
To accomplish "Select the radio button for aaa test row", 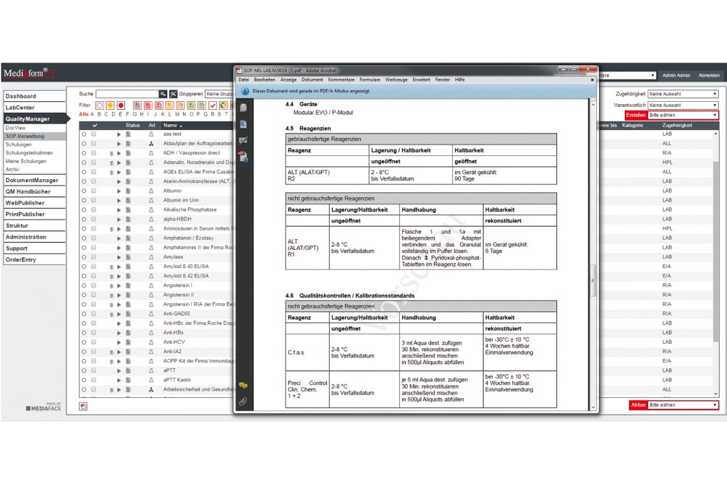I will pyautogui.click(x=84, y=134).
